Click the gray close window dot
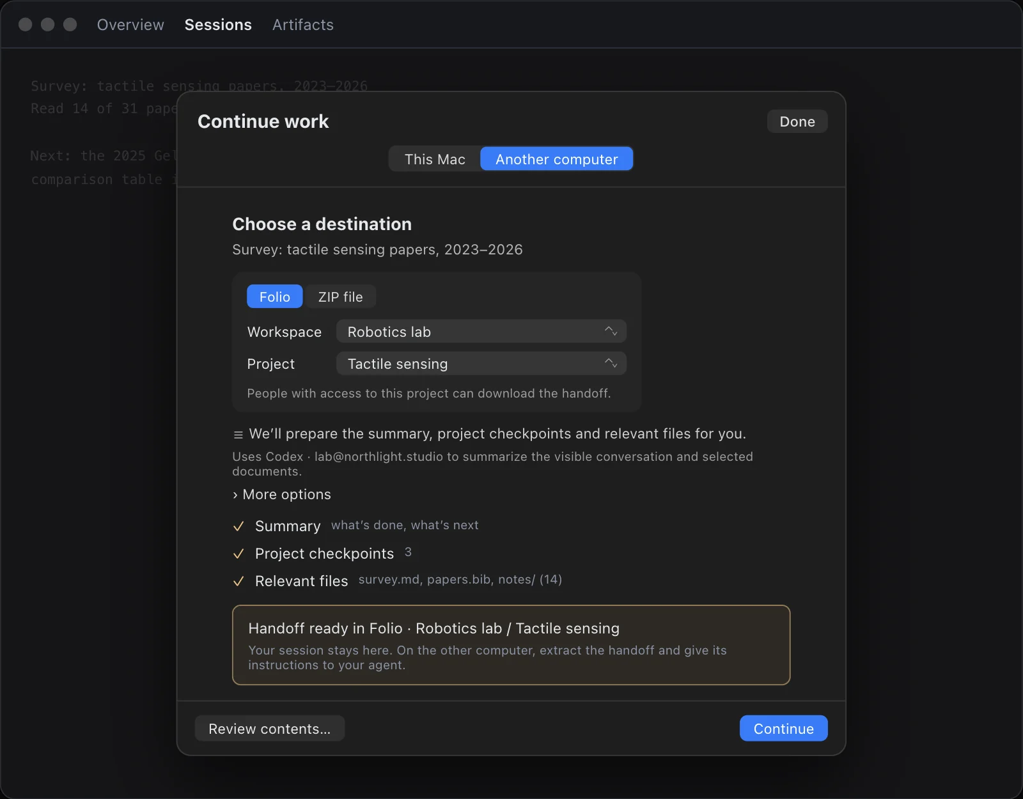Image resolution: width=1023 pixels, height=799 pixels. (26, 24)
